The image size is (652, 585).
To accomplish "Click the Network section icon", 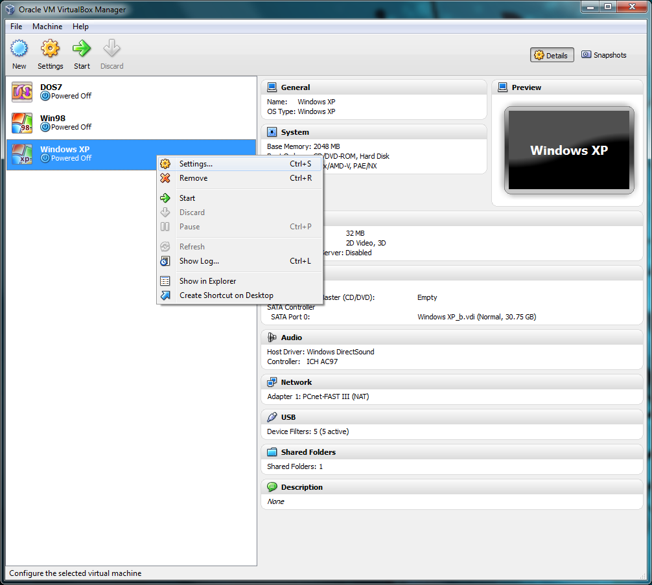I will 272,382.
